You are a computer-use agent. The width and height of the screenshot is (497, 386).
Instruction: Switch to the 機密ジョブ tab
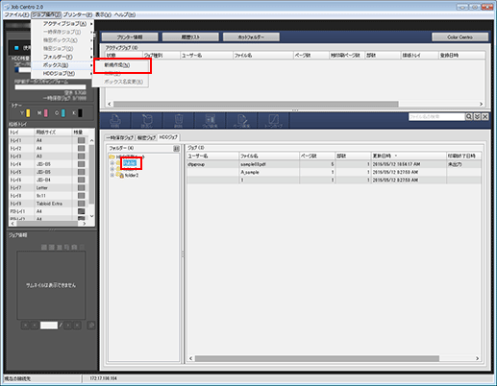tap(146, 137)
